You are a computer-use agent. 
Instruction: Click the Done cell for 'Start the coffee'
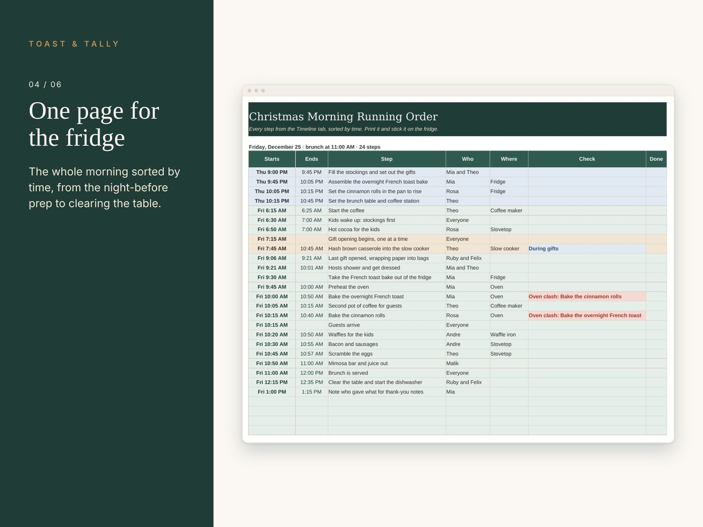(x=656, y=210)
